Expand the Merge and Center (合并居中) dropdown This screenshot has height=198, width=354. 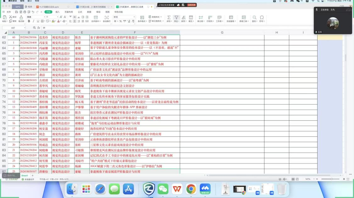[96, 21]
